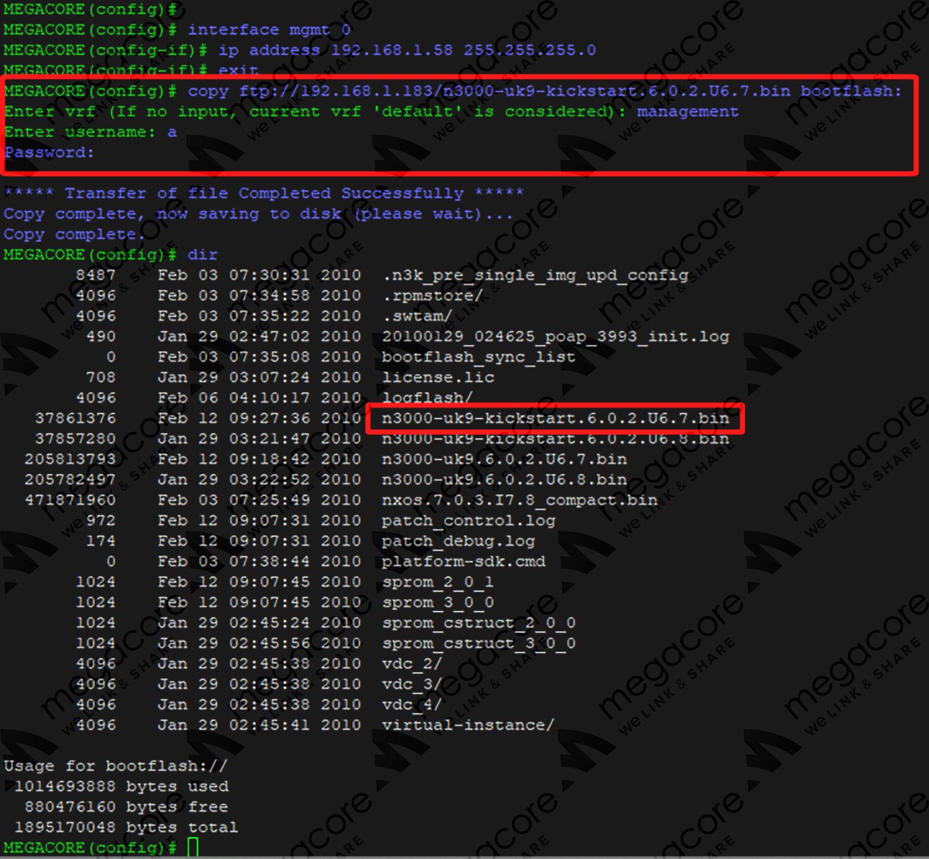Select the sprom_cstruct_3_0_0 file name
Screen dimensions: 929x859
(x=479, y=643)
